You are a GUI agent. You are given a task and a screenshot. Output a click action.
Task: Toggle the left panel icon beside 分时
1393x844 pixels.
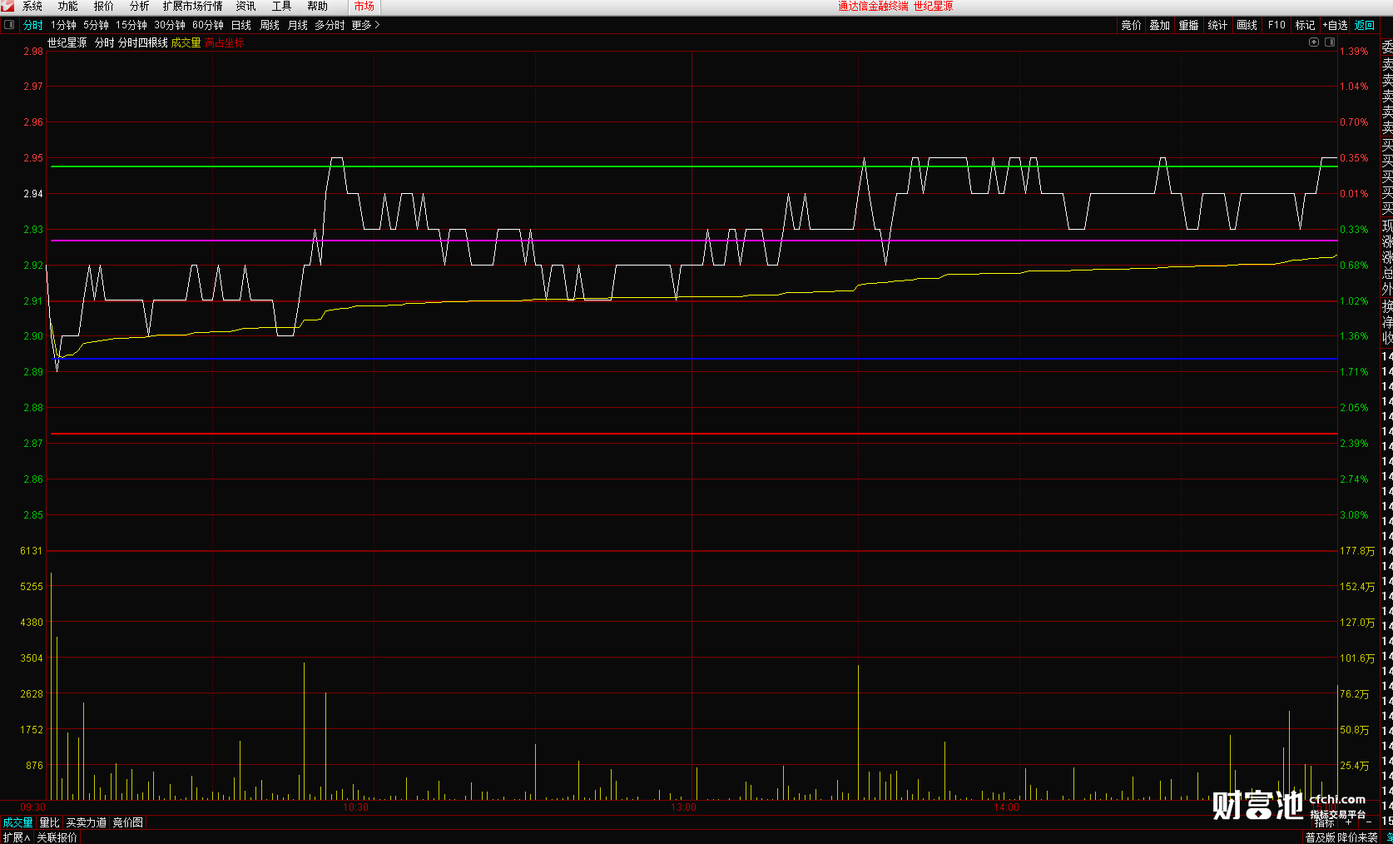[x=9, y=25]
